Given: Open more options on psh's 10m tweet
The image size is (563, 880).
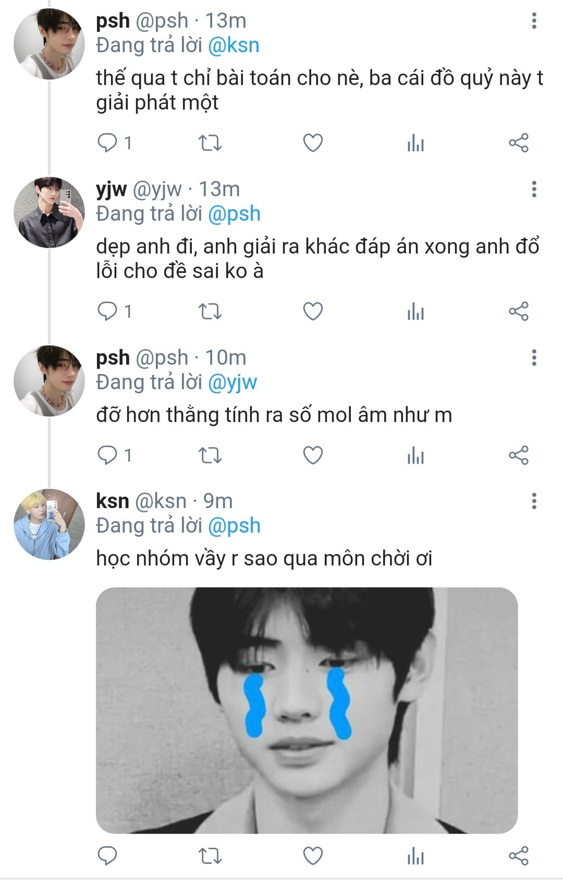Looking at the screenshot, I should tap(534, 358).
